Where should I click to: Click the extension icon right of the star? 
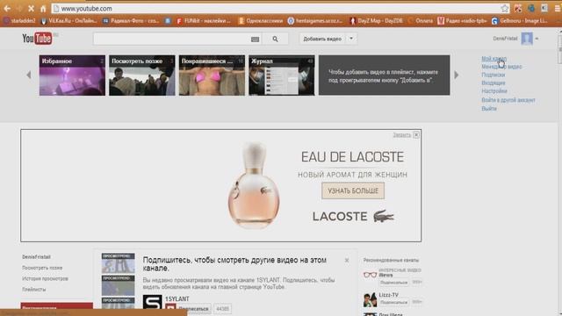click(517, 8)
